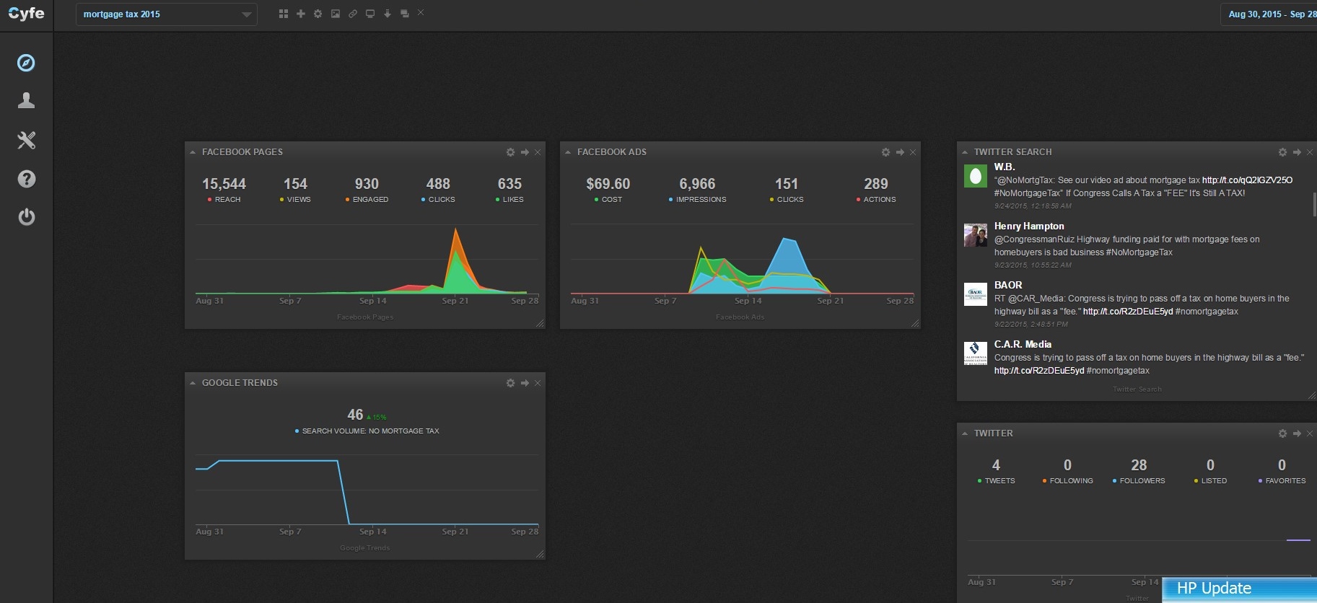Close the Twitter Search widget

coord(1310,152)
